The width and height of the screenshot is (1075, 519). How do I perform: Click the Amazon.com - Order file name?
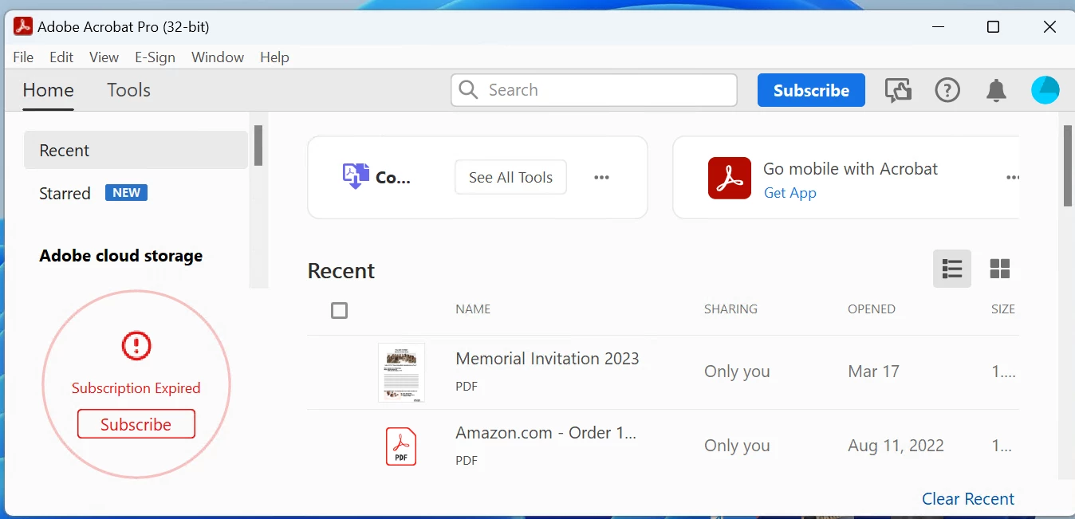pyautogui.click(x=546, y=433)
